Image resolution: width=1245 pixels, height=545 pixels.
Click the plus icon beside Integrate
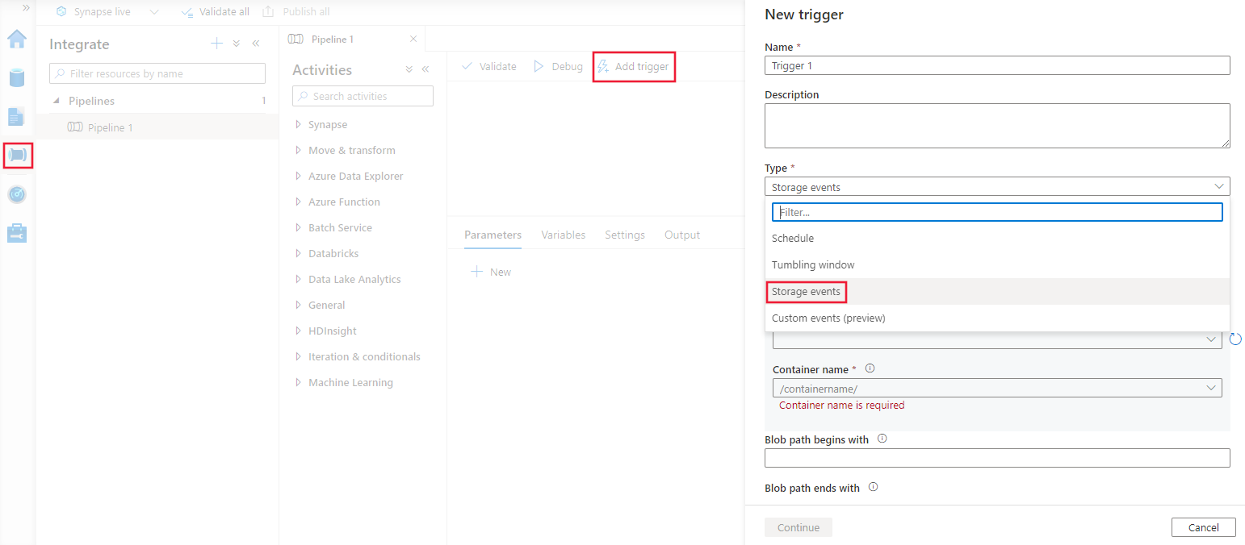pos(216,44)
